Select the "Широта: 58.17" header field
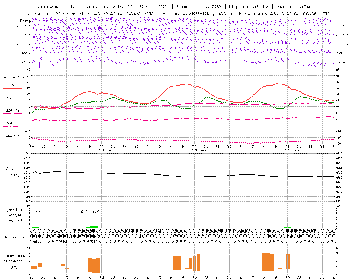The height and width of the screenshot is (280, 350). click(249, 6)
